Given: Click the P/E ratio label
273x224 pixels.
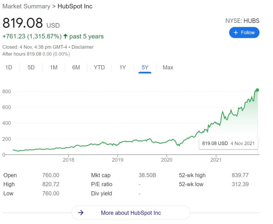Looking at the screenshot, I should click(102, 184).
